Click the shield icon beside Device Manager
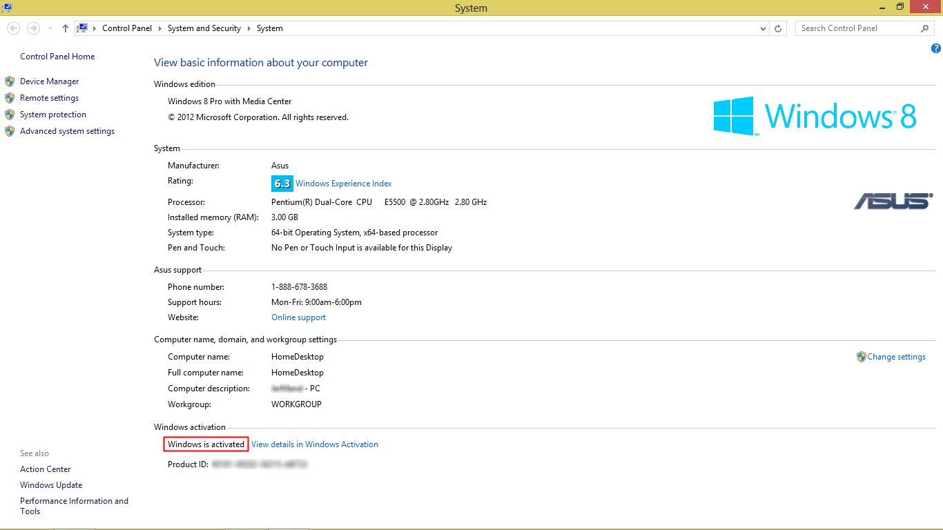This screenshot has height=530, width=943. (x=10, y=81)
